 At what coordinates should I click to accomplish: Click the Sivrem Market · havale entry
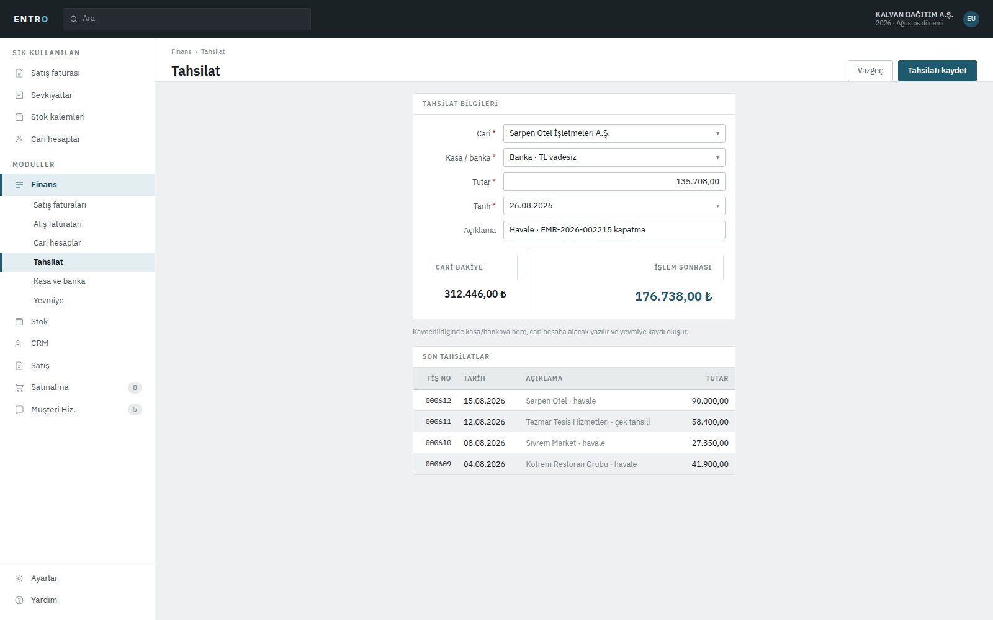(565, 443)
